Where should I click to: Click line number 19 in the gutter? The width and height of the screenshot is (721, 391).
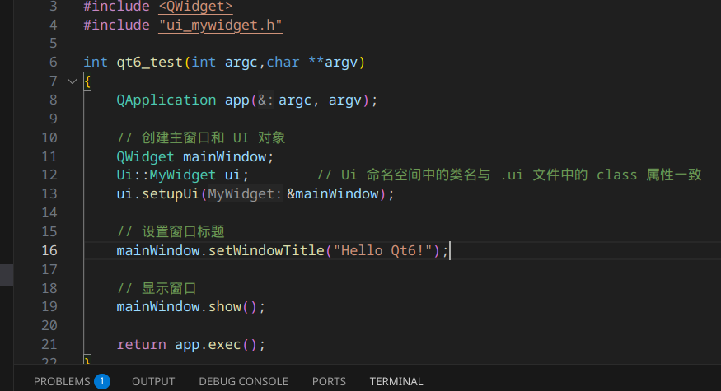point(49,306)
